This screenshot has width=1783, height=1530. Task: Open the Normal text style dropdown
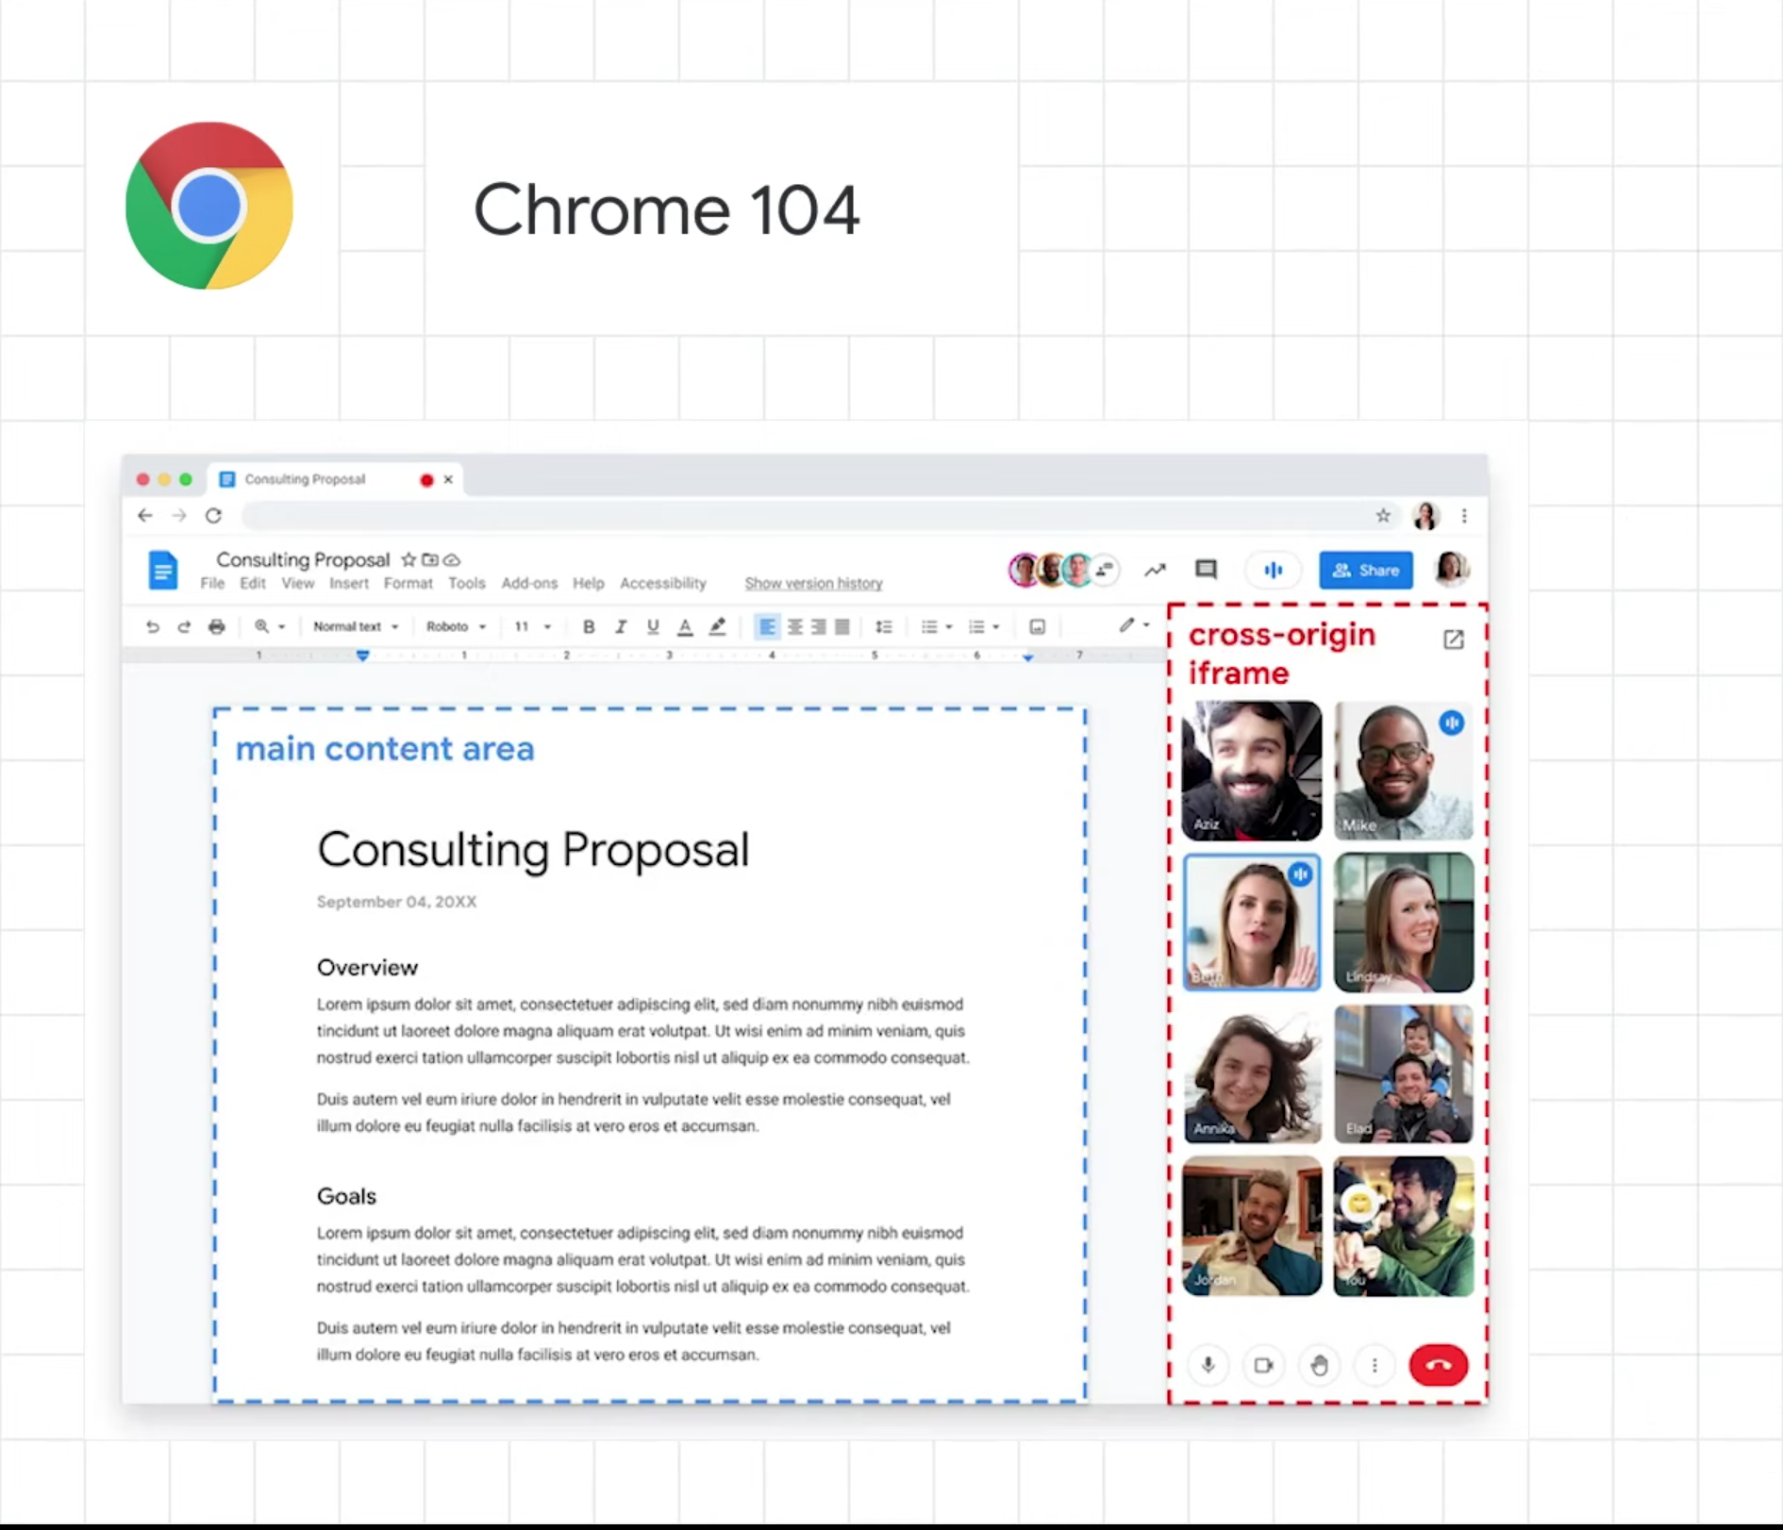[x=356, y=626]
